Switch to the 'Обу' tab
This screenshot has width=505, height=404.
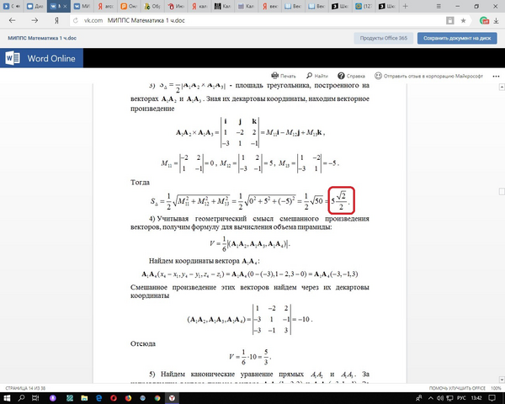coord(152,6)
